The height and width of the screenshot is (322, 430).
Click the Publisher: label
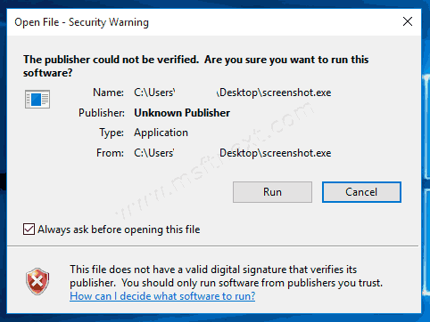pos(102,113)
